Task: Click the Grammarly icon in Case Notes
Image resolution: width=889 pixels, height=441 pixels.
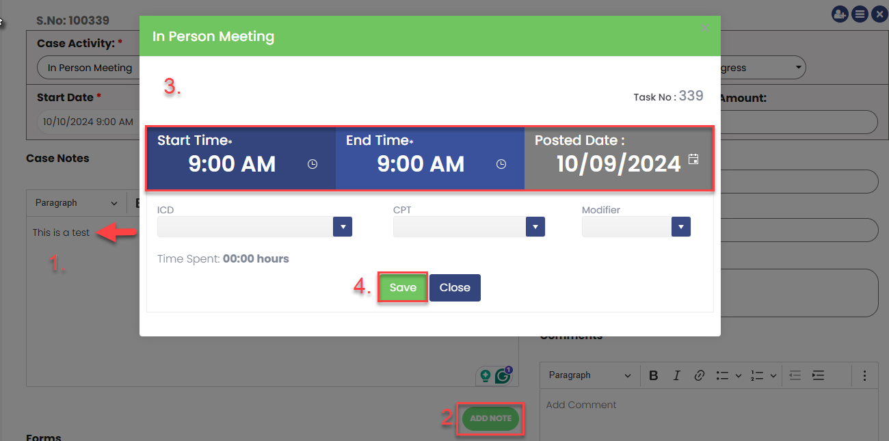Action: click(x=504, y=375)
